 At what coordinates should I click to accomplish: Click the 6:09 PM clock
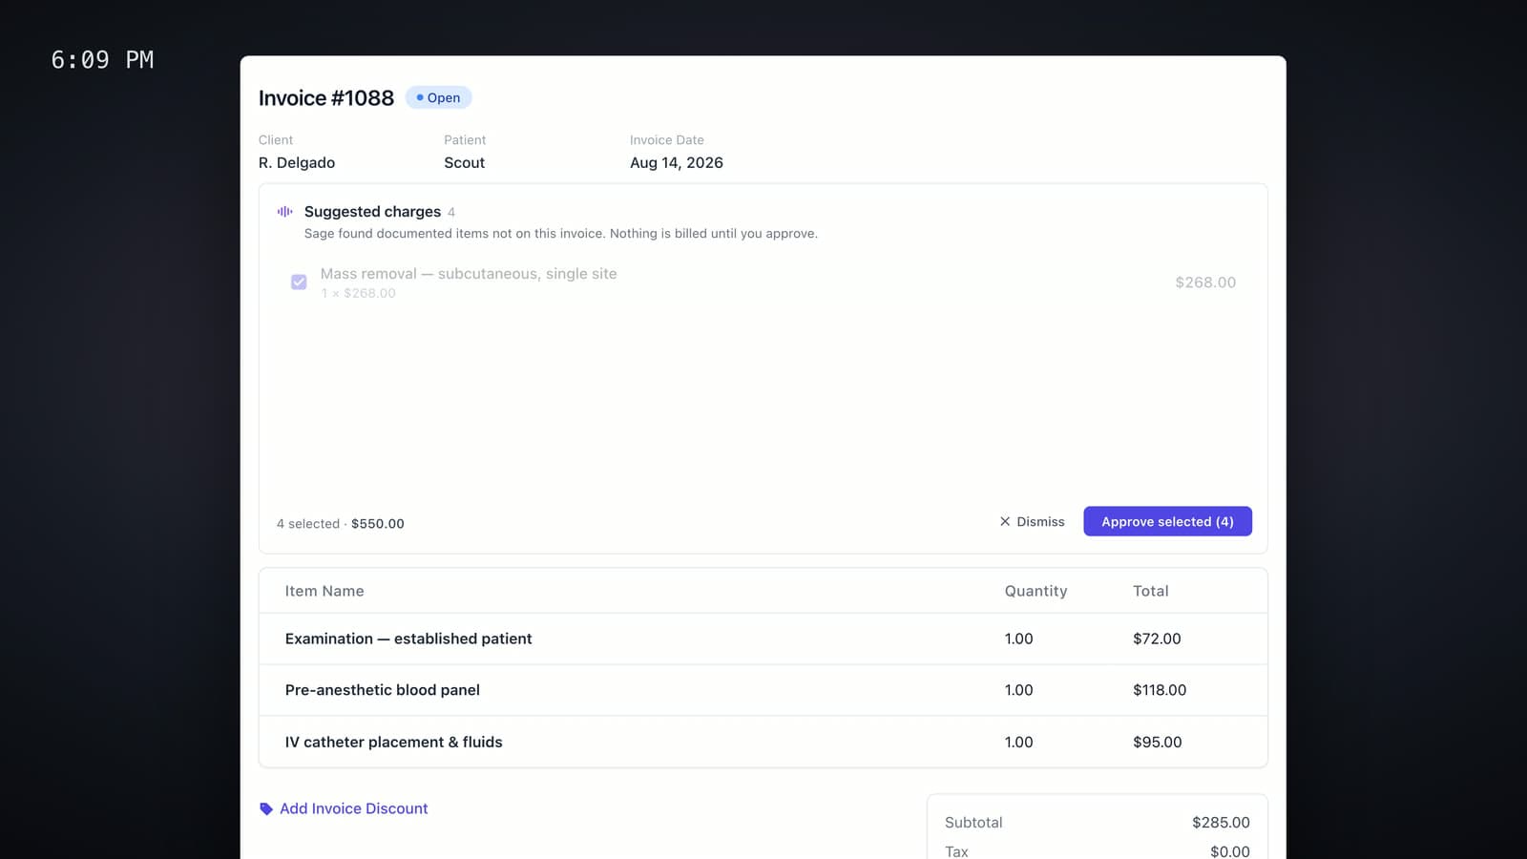[x=102, y=60]
